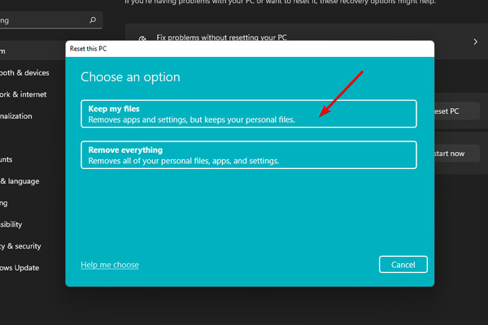Open Accounts in Settings sidebar

coord(7,159)
